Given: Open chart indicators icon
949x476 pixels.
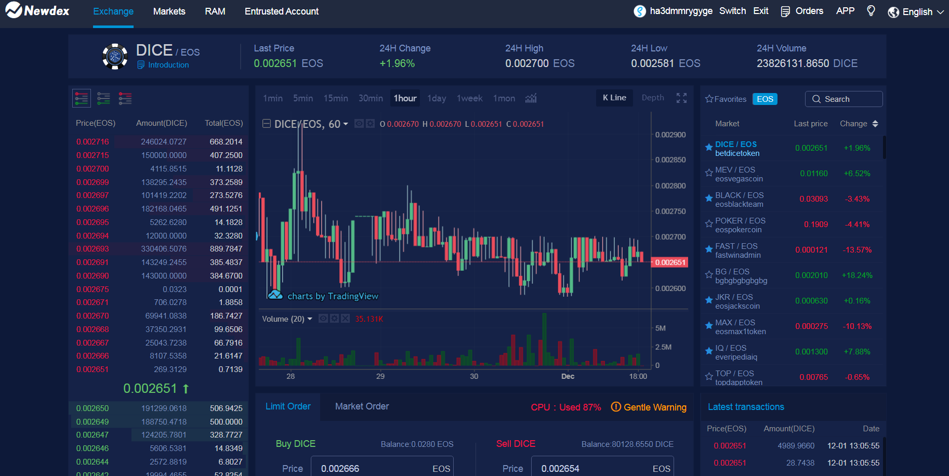Looking at the screenshot, I should (531, 98).
